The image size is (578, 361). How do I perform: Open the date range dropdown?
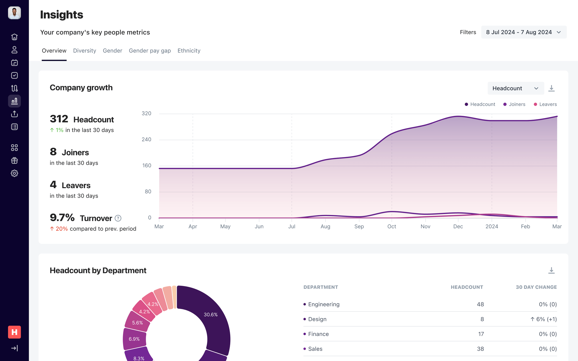523,32
